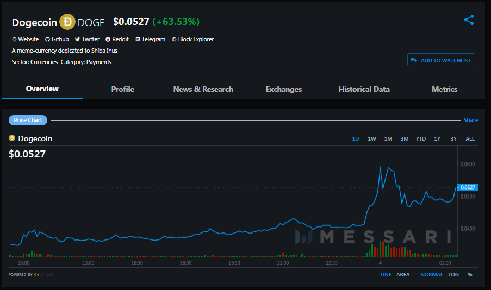Click the 13:00 x-axis time label
Viewport: 491px width, 290px height.
23,263
